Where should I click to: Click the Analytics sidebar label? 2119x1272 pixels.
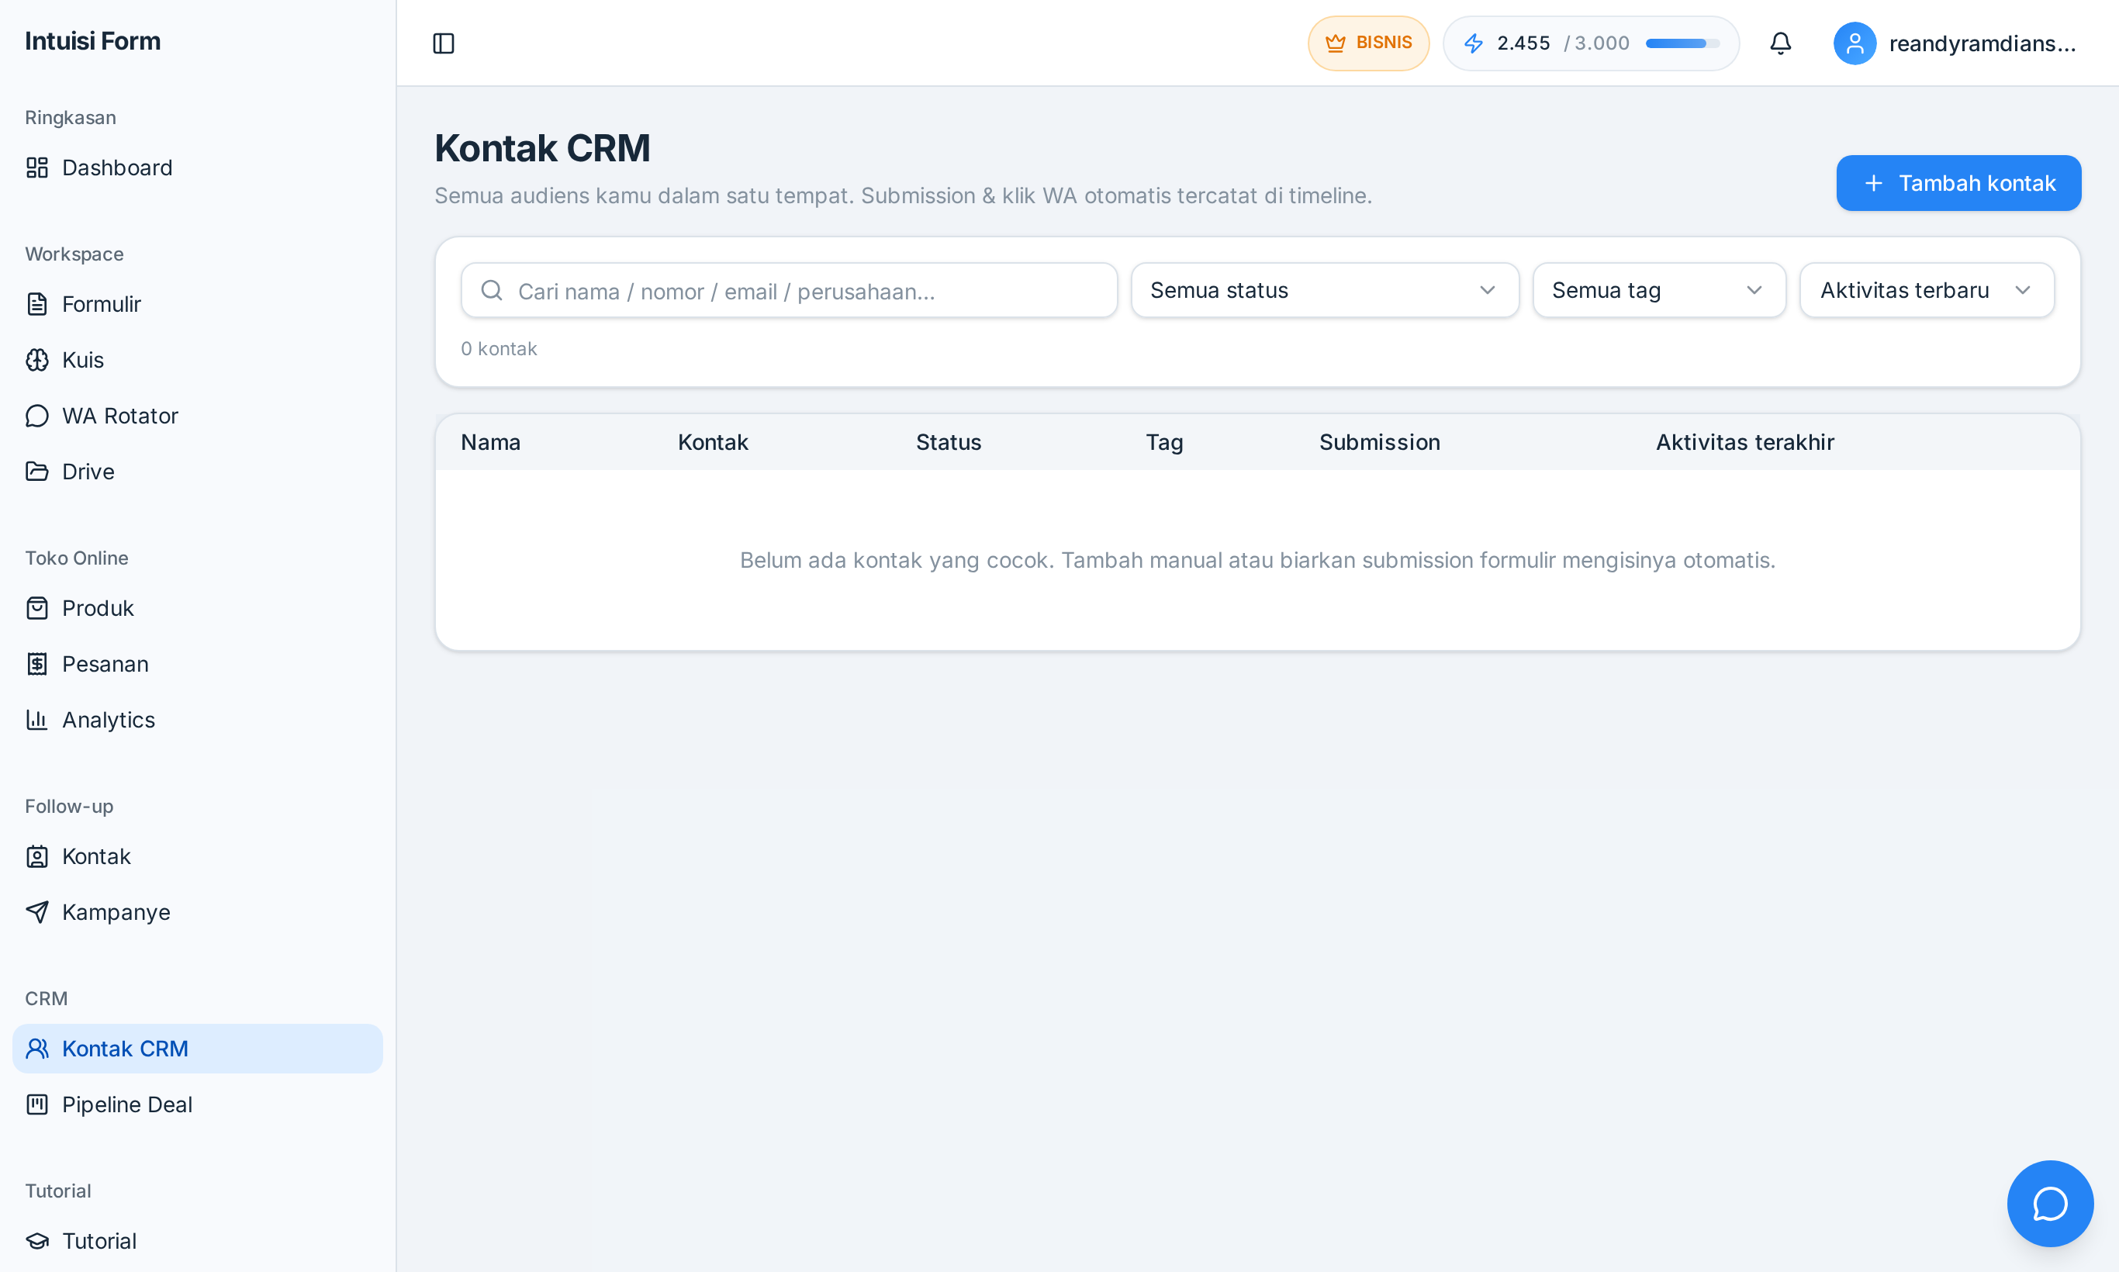109,719
